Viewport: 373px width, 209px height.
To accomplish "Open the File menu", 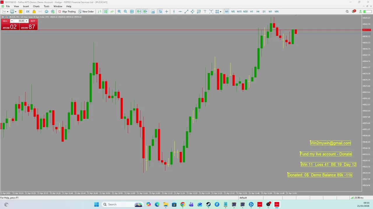I will coord(8,6).
